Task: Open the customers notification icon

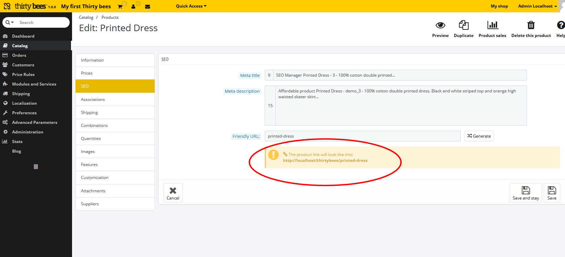Action: coord(133,7)
